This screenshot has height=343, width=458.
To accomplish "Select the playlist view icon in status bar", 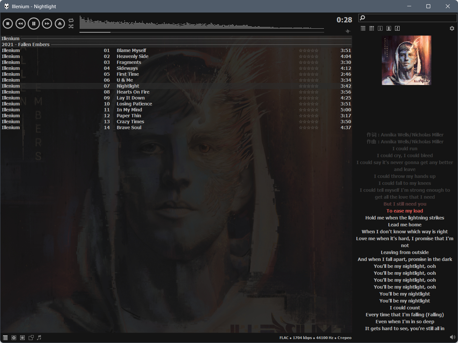I will click(x=5, y=338).
